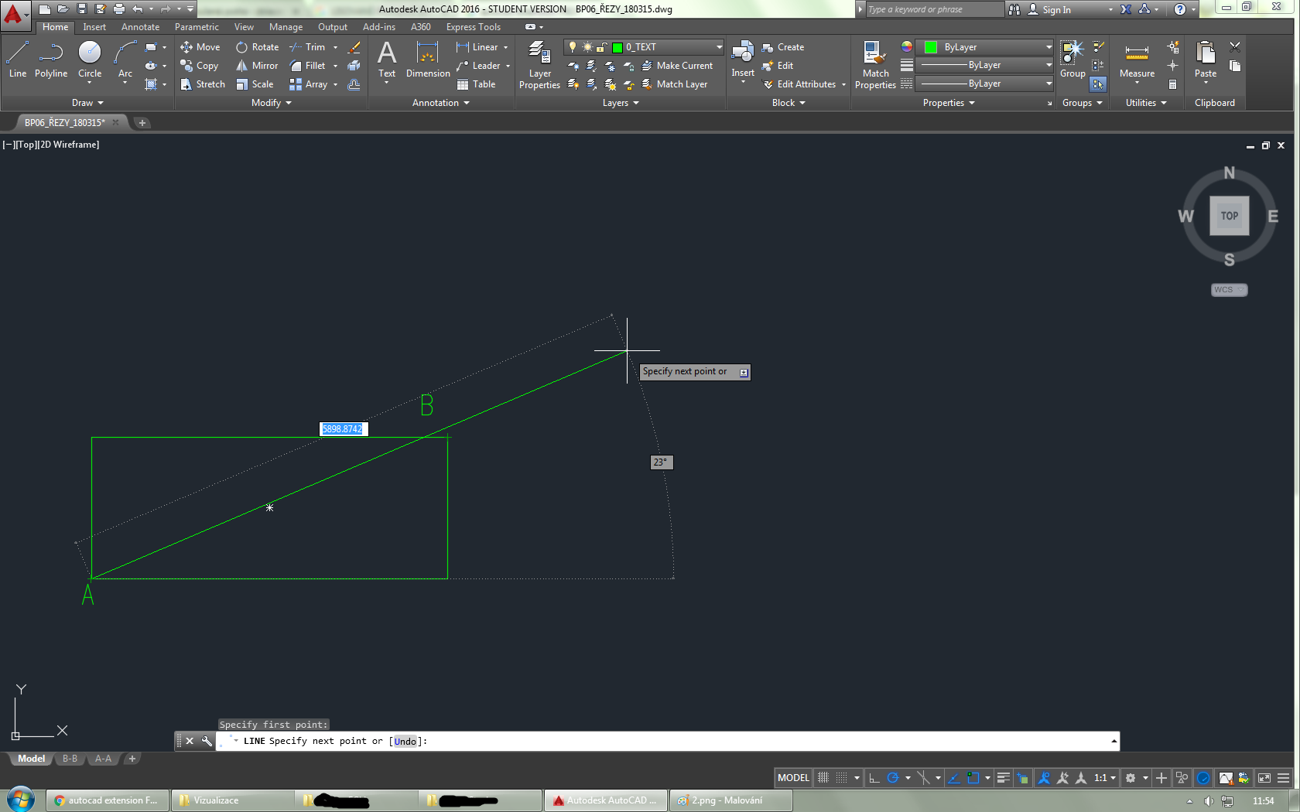Click Edit Attributes in Block panel
The height and width of the screenshot is (812, 1300).
click(799, 84)
